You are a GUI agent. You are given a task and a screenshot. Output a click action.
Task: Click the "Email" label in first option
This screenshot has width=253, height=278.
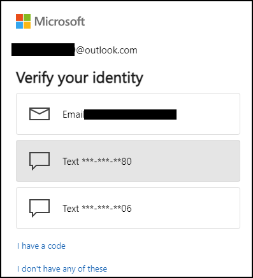click(x=73, y=115)
